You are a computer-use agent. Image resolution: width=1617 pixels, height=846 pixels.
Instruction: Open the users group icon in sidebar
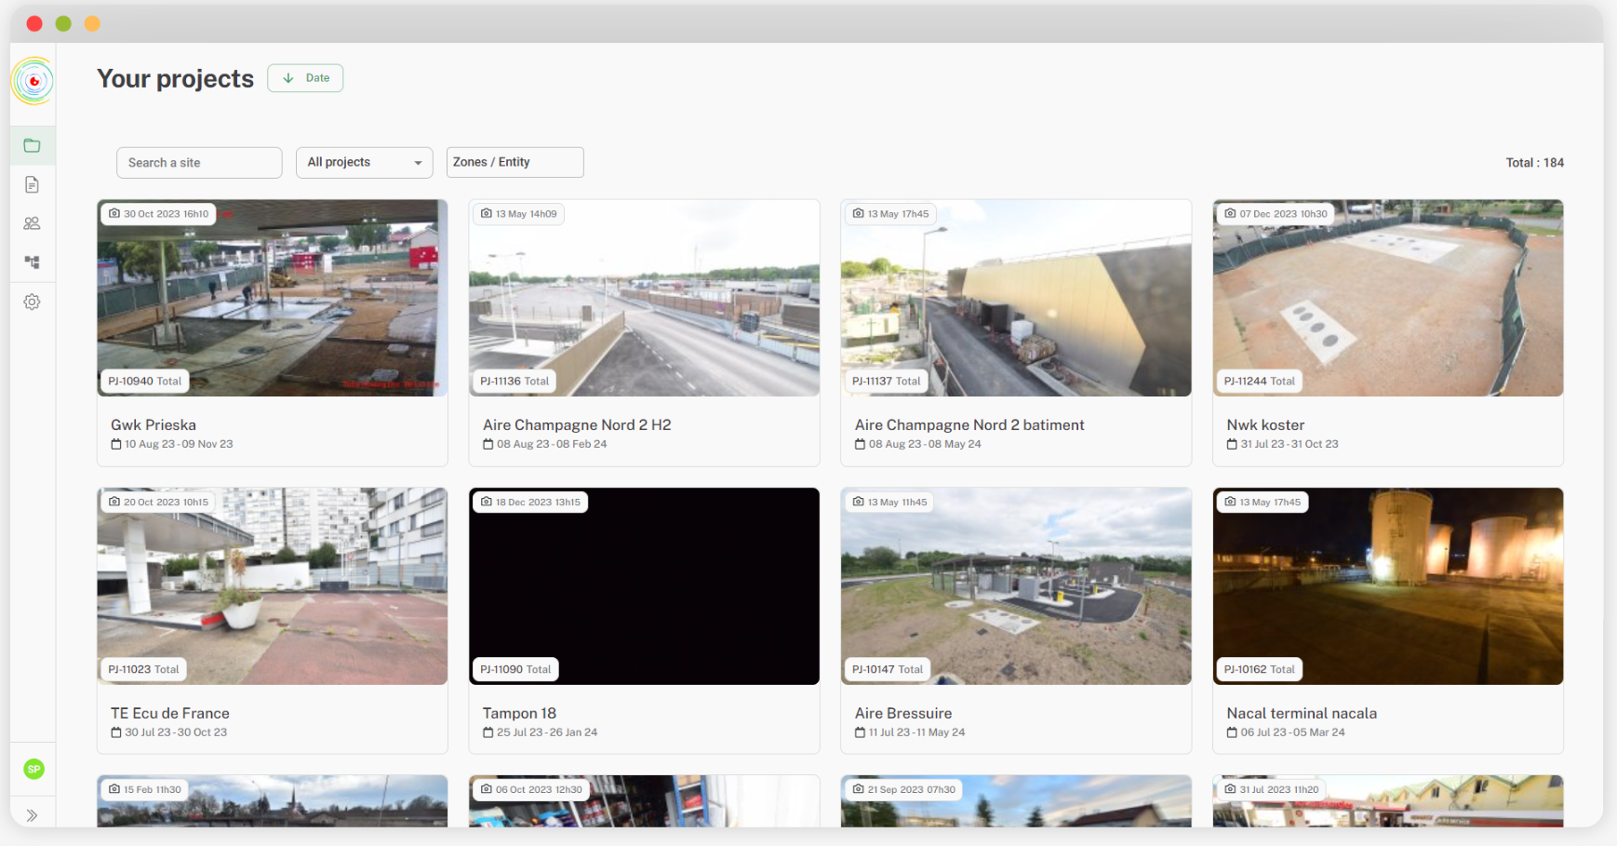tap(32, 223)
